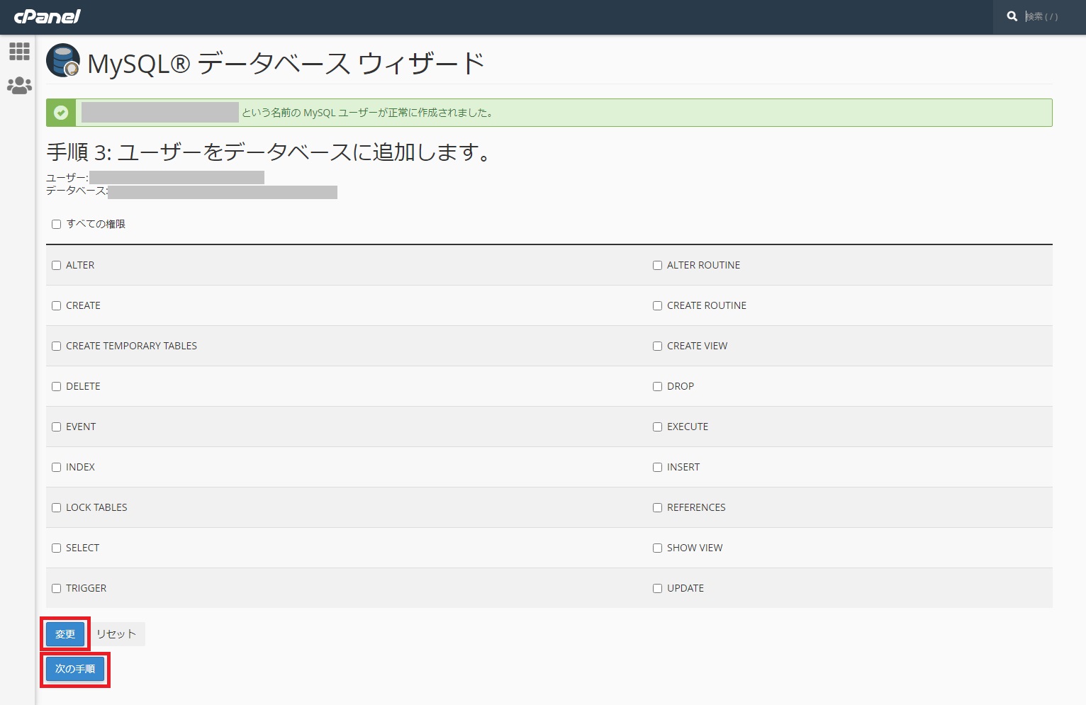Open the home grid icon in sidebar

click(x=19, y=51)
